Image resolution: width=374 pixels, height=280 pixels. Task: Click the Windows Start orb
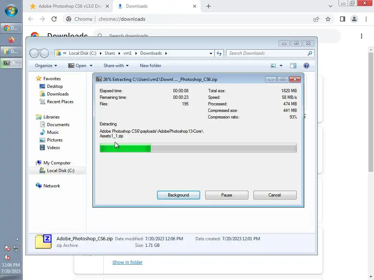[11, 10]
